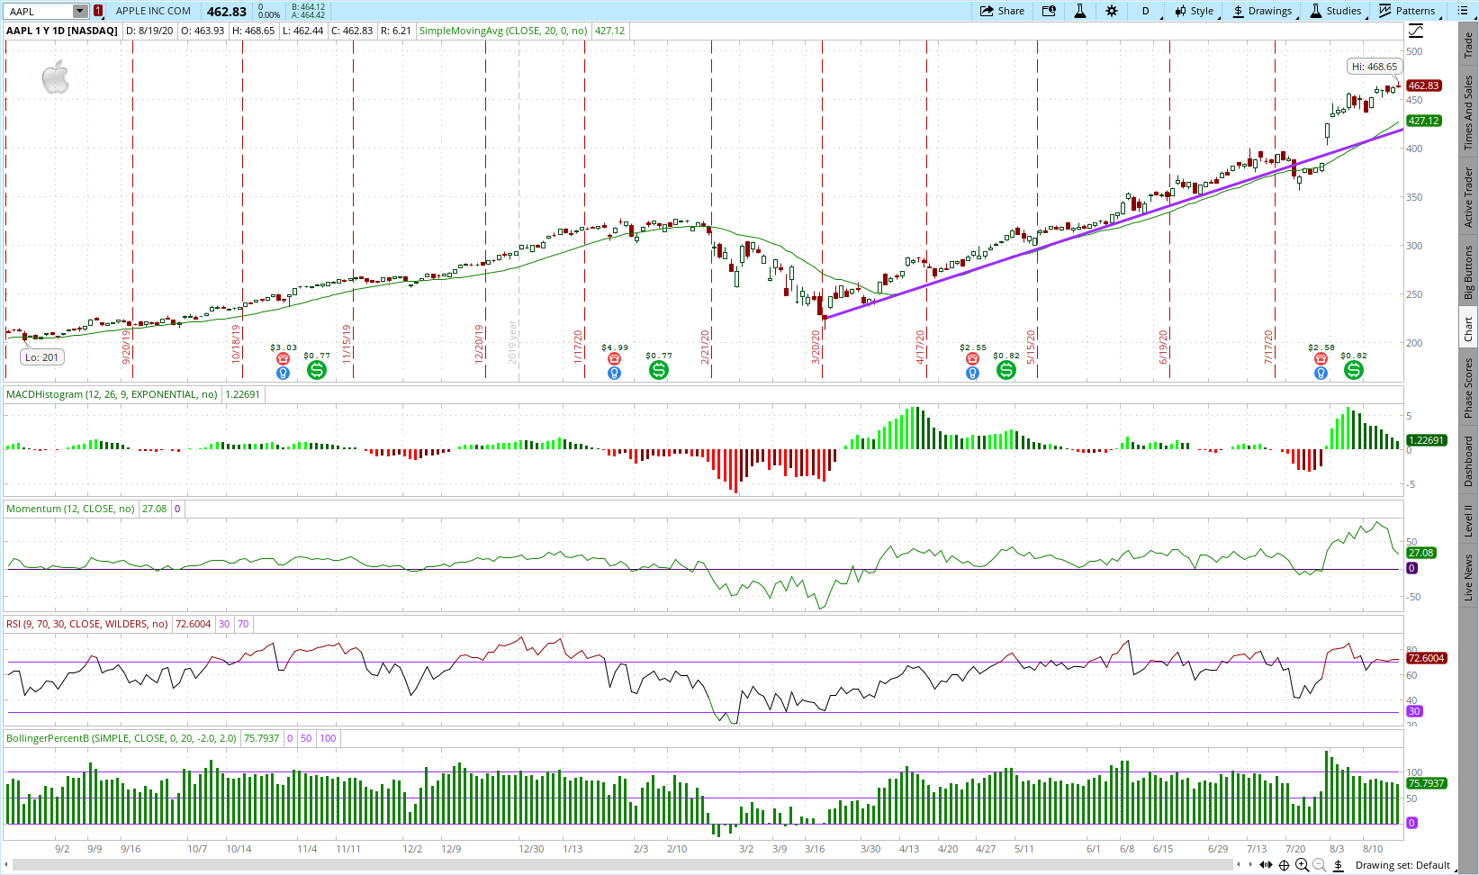Click the green dividend icon labeled $0.77 near 10/18/19
The width and height of the screenshot is (1479, 875).
coord(317,370)
